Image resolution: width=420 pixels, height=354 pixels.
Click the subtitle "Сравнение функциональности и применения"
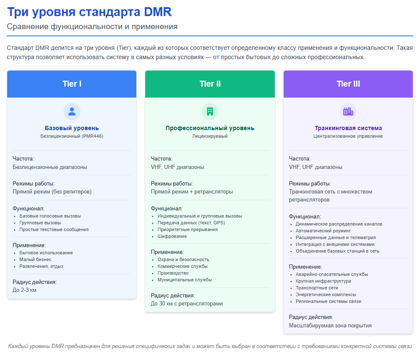coord(92,27)
